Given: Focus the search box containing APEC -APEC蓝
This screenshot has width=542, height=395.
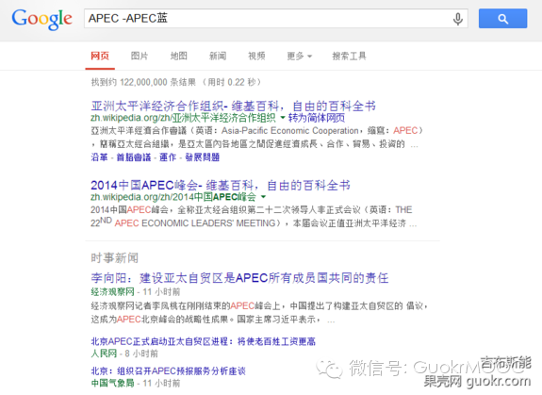Looking at the screenshot, I should pos(276,19).
